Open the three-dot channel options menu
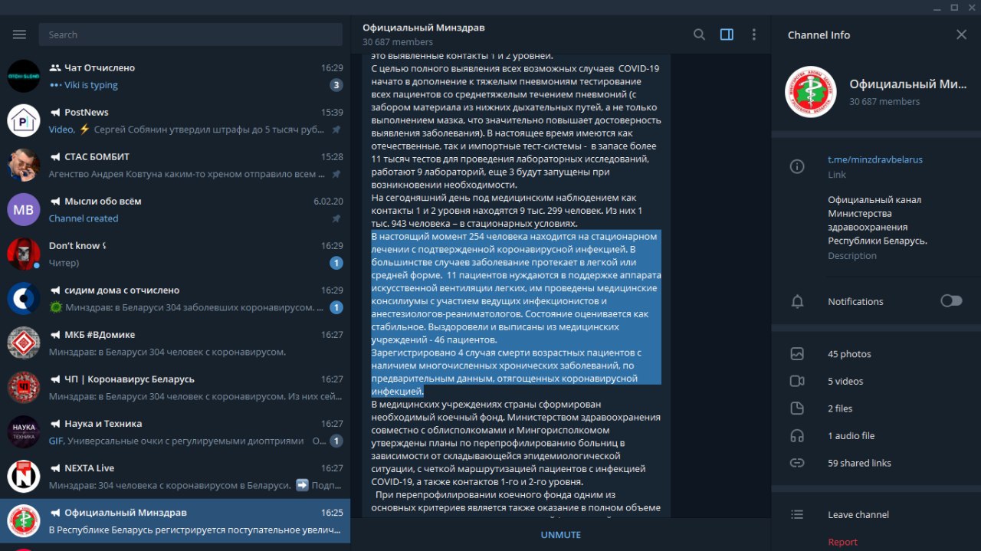This screenshot has height=551, width=981. coord(754,34)
